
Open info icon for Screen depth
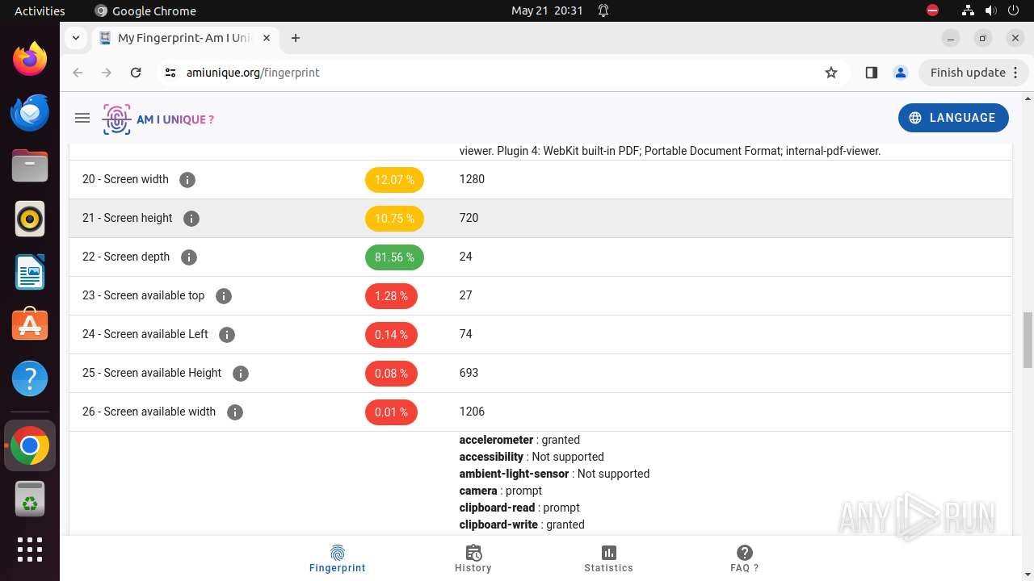coord(189,257)
